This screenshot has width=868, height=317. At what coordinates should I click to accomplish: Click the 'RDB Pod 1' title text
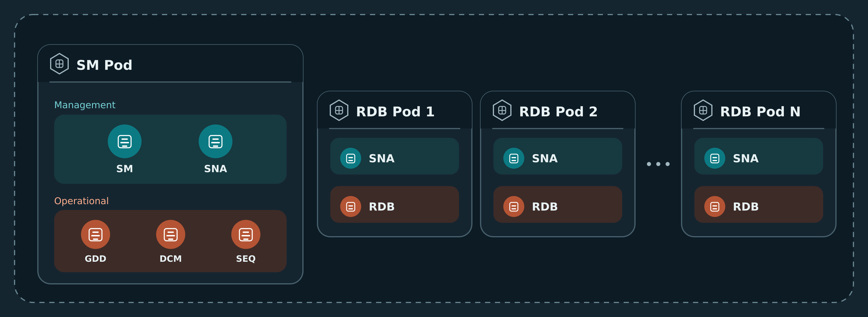(x=395, y=112)
